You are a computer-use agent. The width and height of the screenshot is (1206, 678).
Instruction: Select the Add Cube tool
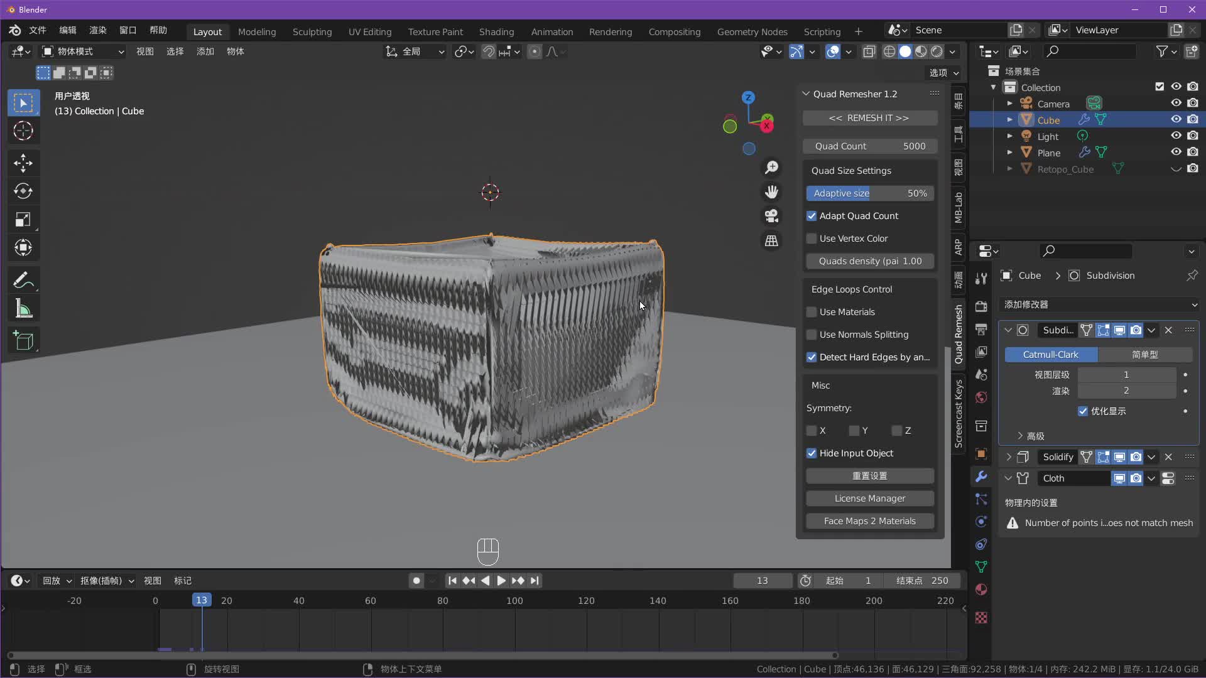pos(23,341)
